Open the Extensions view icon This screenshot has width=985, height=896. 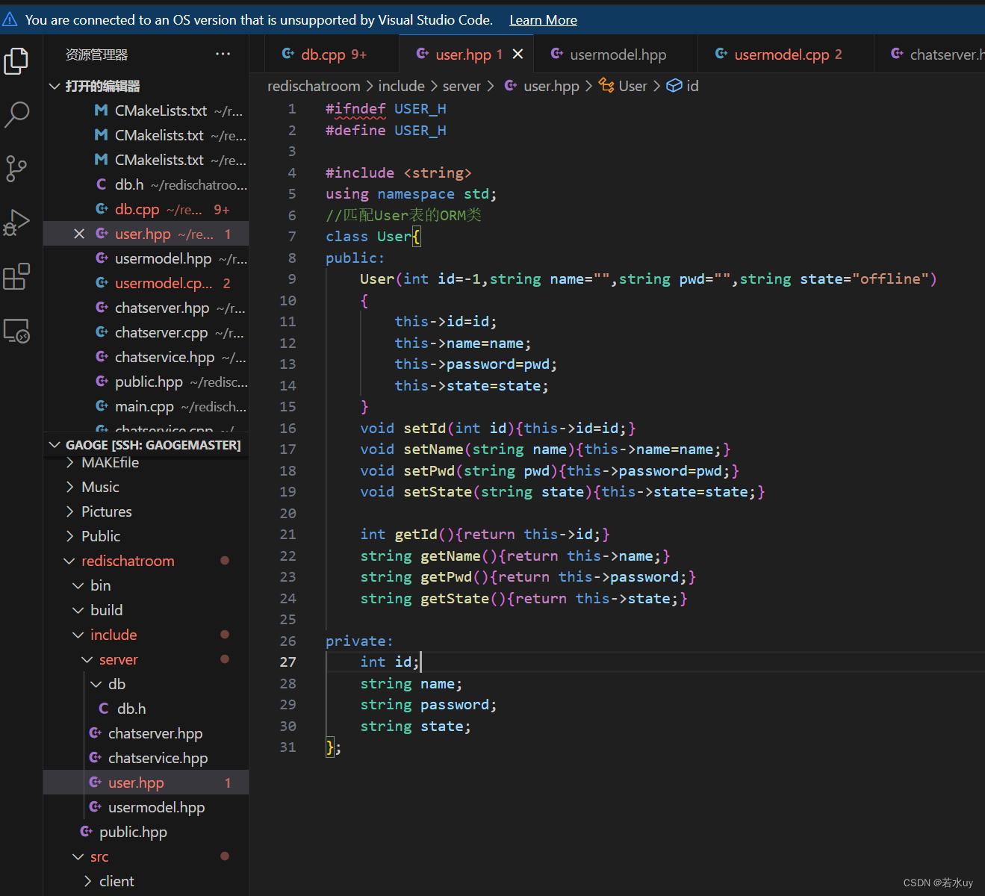point(16,276)
